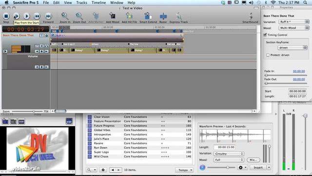
Task: Open the gear settings menu in preview
Action: [242, 167]
